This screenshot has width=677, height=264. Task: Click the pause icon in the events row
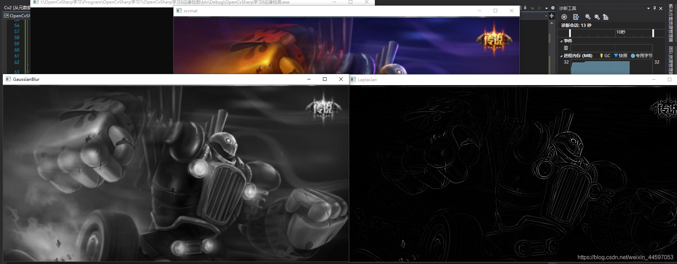coord(566,48)
